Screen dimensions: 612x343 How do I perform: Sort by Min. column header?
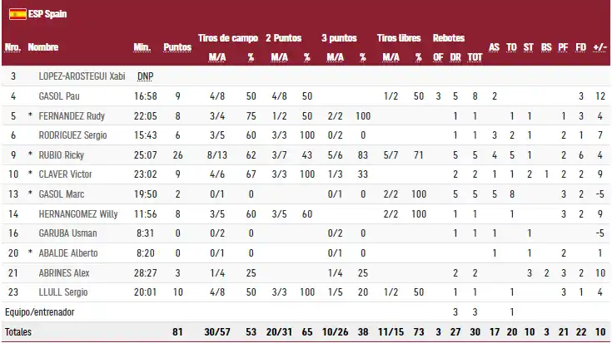[x=142, y=47]
